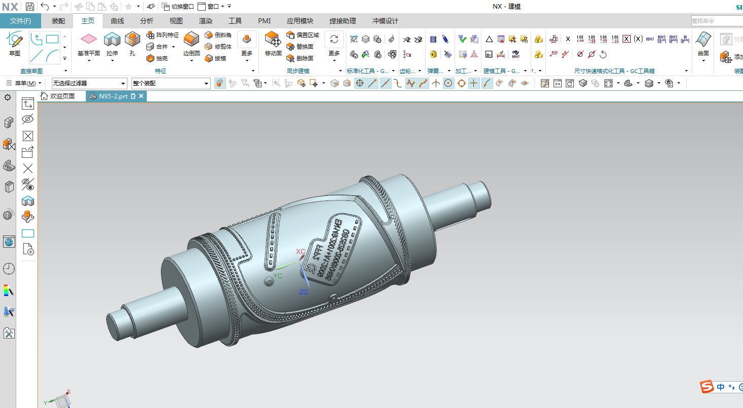Click the 删除面 delete face tool
Image resolution: width=743 pixels, height=408 pixels.
click(300, 58)
